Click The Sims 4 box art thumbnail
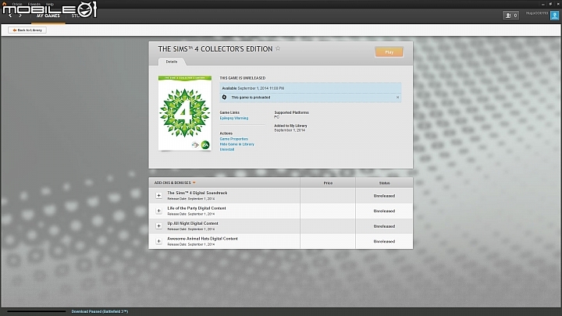 pyautogui.click(x=185, y=113)
